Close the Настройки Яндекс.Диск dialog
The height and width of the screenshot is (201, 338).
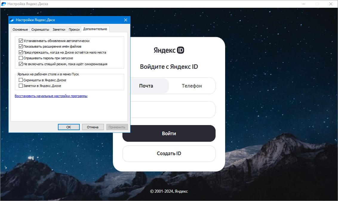[x=126, y=20]
